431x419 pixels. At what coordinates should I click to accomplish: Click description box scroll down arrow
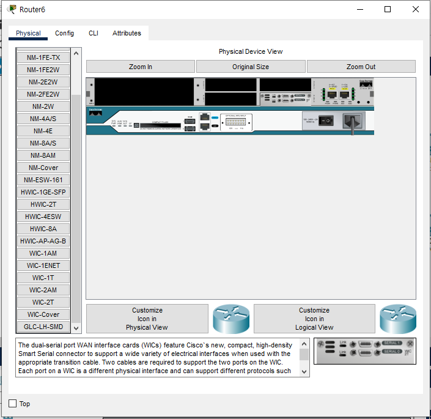304,372
